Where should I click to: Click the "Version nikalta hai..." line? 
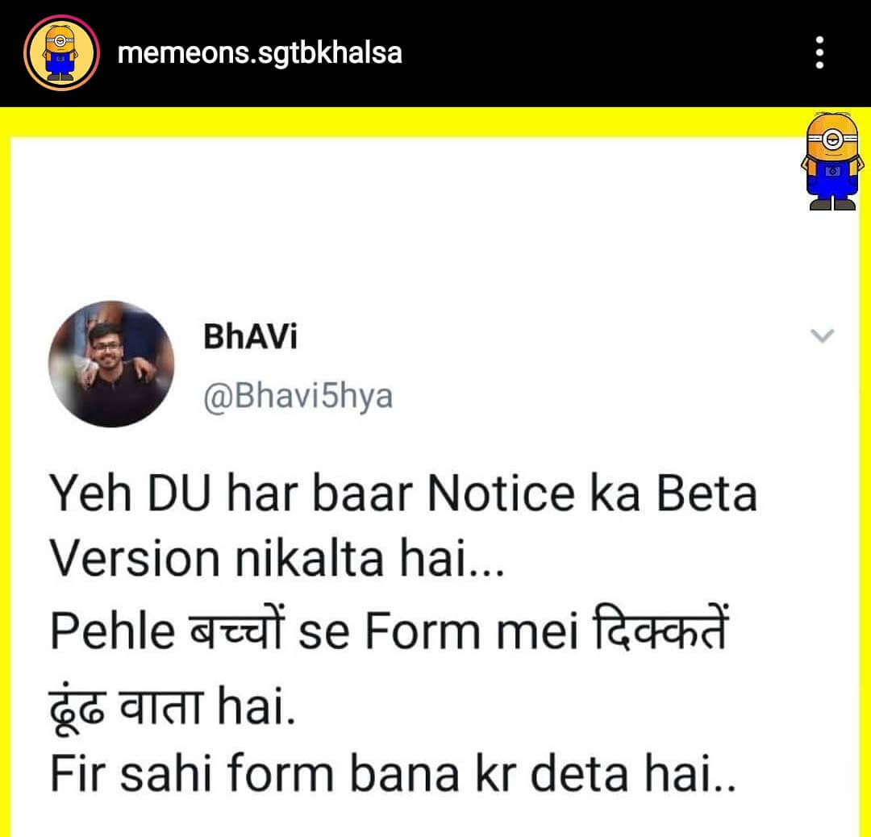click(x=277, y=559)
